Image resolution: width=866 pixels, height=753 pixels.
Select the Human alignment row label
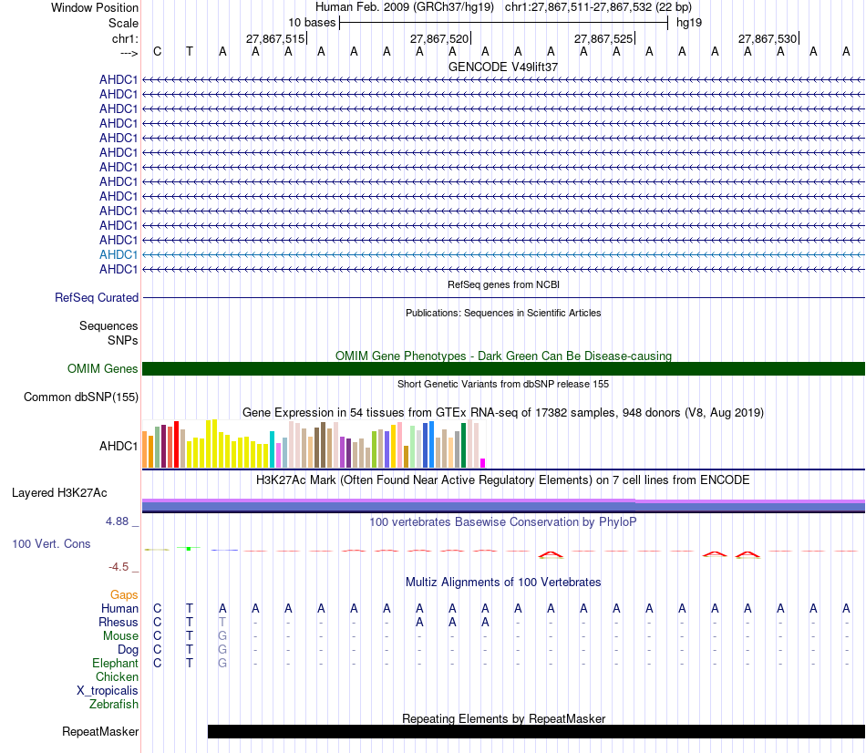(119, 608)
